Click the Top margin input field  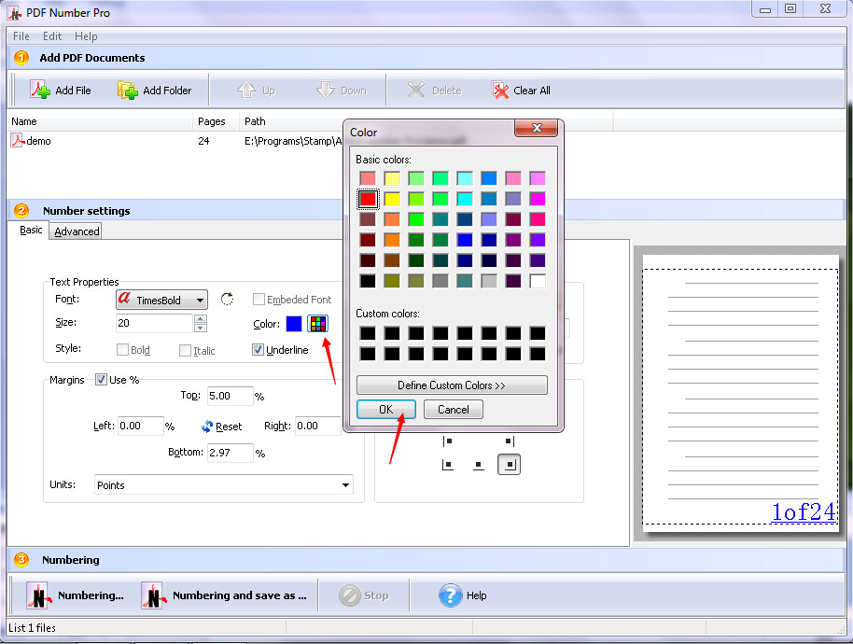tap(231, 396)
